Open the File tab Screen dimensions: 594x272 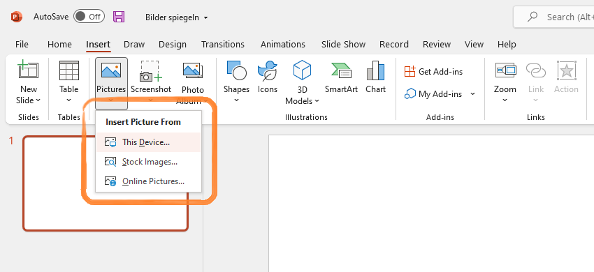22,44
